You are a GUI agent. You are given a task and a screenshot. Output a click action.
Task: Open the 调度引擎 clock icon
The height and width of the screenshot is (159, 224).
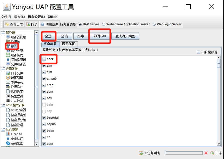pos(8,78)
